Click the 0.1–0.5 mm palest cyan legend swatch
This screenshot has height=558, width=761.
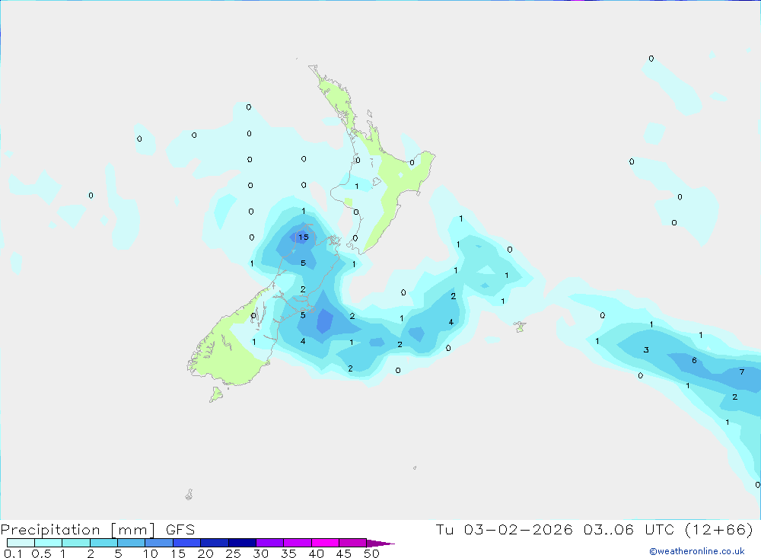[x=21, y=543]
